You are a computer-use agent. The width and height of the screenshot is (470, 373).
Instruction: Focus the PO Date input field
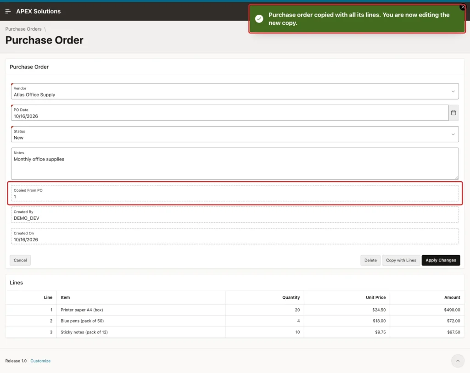[229, 113]
